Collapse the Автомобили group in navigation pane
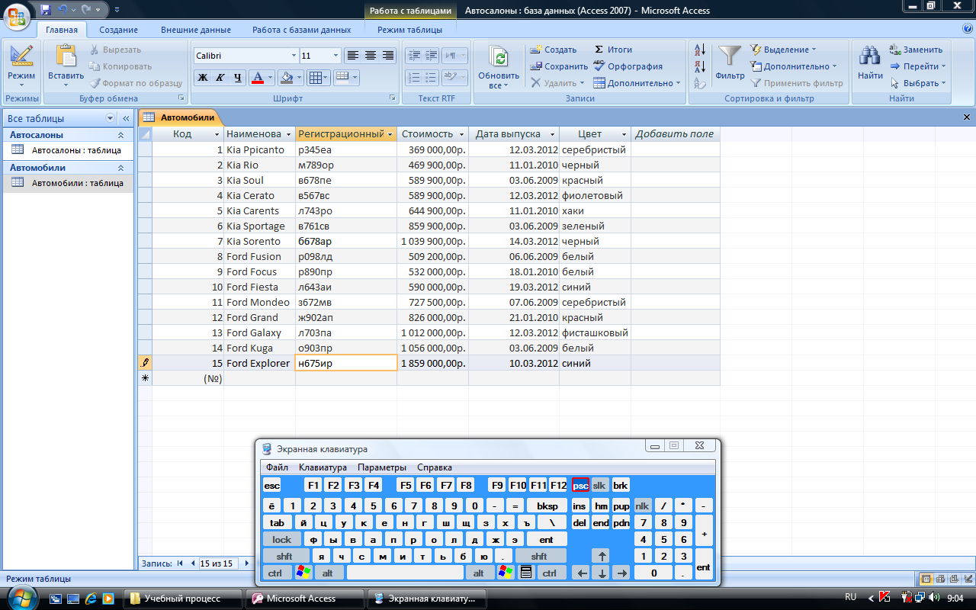Screen dimensions: 976x610 tap(120, 168)
